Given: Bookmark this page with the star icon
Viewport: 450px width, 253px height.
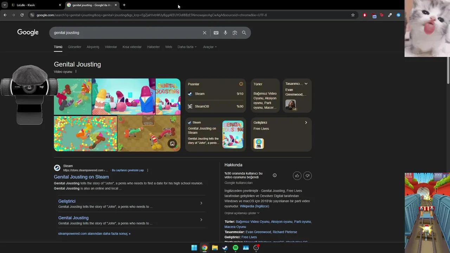Looking at the screenshot, I should [x=353, y=15].
